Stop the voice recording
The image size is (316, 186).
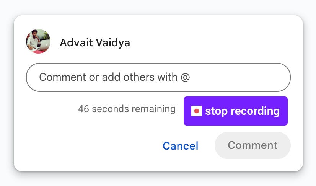coord(235,111)
